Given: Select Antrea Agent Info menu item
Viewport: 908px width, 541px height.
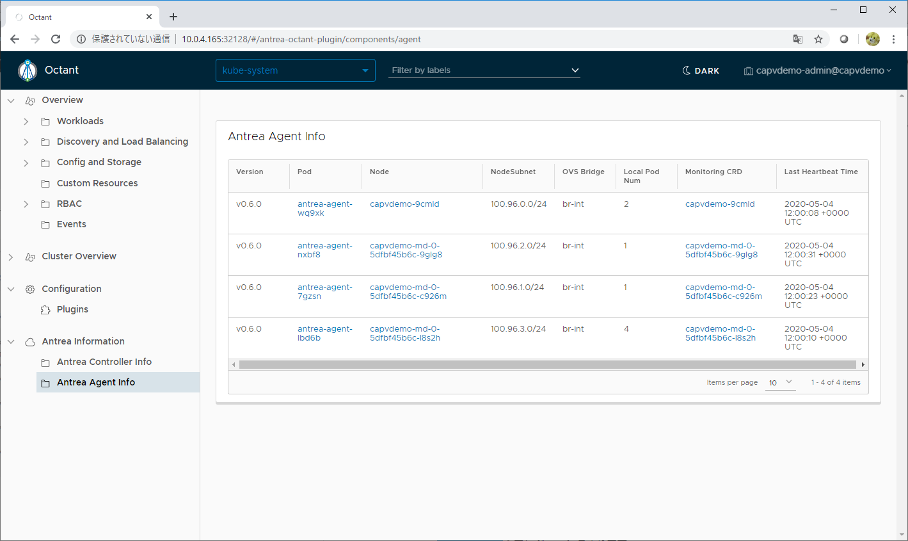Looking at the screenshot, I should [118, 382].
